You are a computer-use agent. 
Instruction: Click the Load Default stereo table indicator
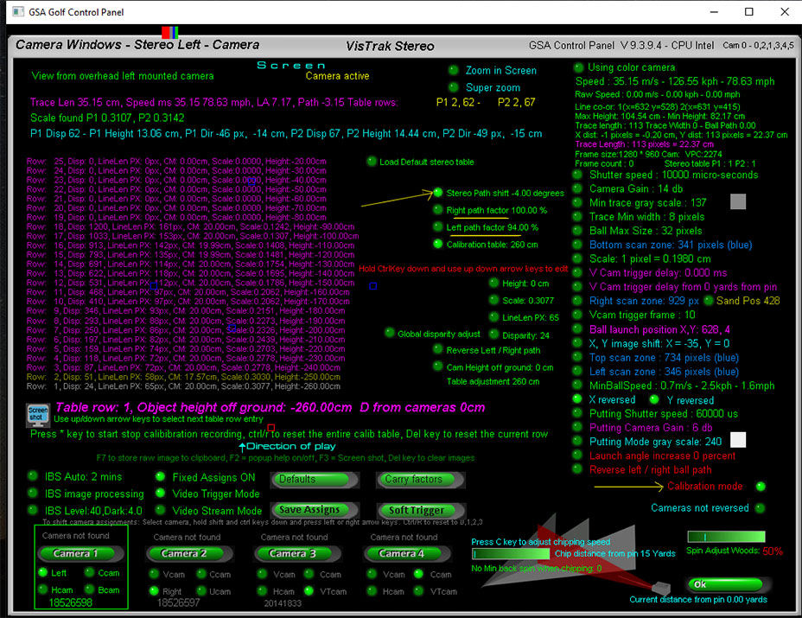(372, 162)
